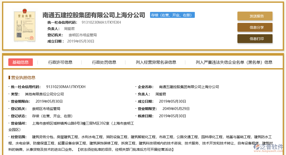This screenshot has width=286, height=155.
Task: Click header 登记机关 value 崇明区市场监管局
Action: click(83, 35)
